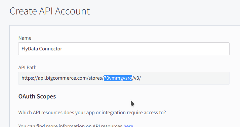The height and width of the screenshot is (127, 240).
Task: Click the 'Name' field label
Action: tap(25, 38)
